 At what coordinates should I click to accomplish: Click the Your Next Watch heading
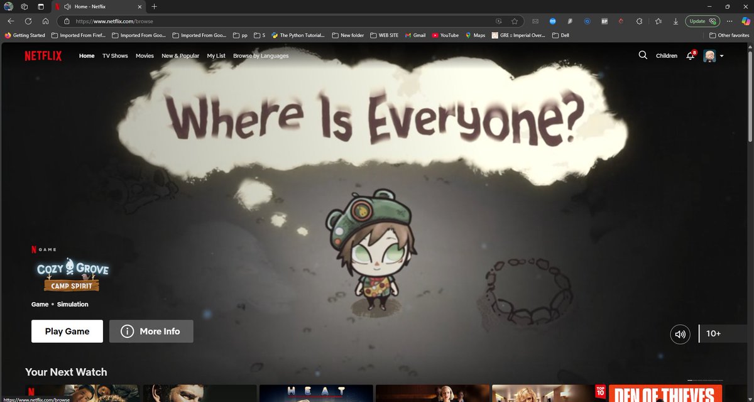click(66, 372)
